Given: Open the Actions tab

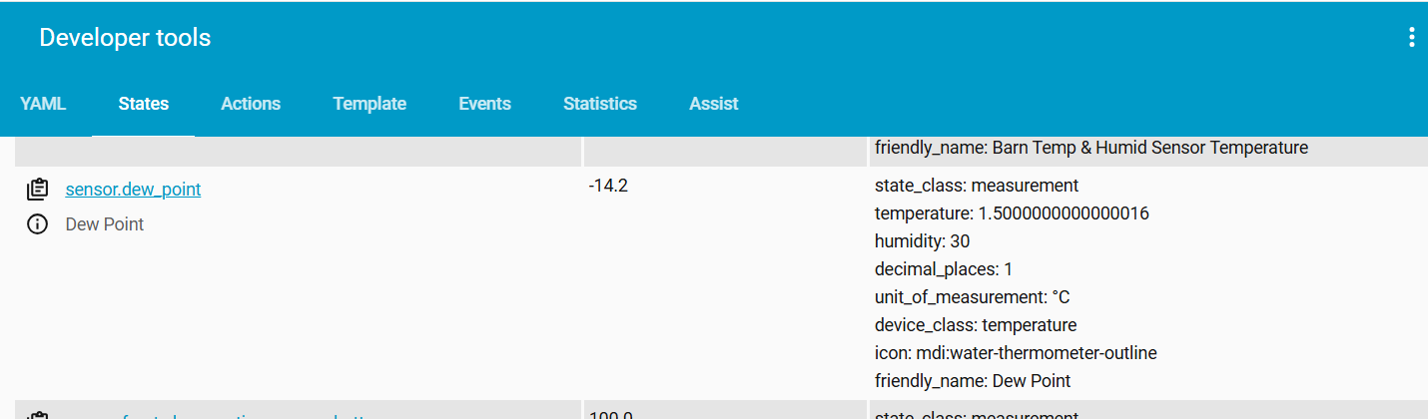Looking at the screenshot, I should [251, 104].
